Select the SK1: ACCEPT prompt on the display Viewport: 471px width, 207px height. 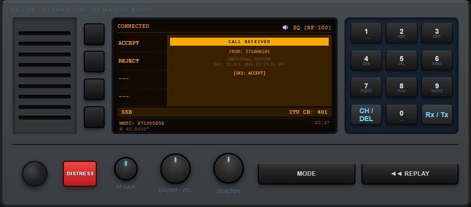click(249, 73)
